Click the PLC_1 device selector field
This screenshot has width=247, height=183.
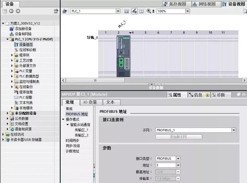(x=95, y=11)
